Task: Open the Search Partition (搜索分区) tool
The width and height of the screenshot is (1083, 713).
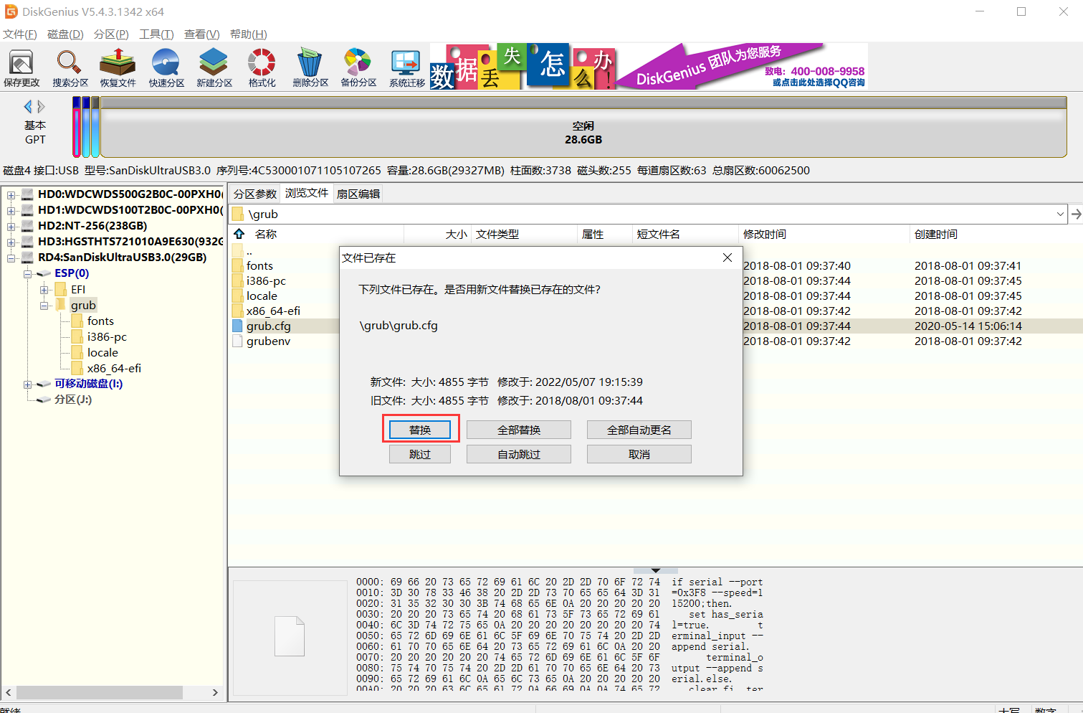Action: point(70,68)
